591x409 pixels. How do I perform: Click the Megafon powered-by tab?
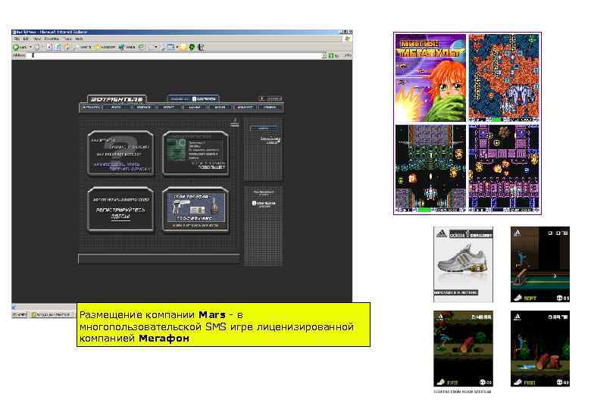193,99
